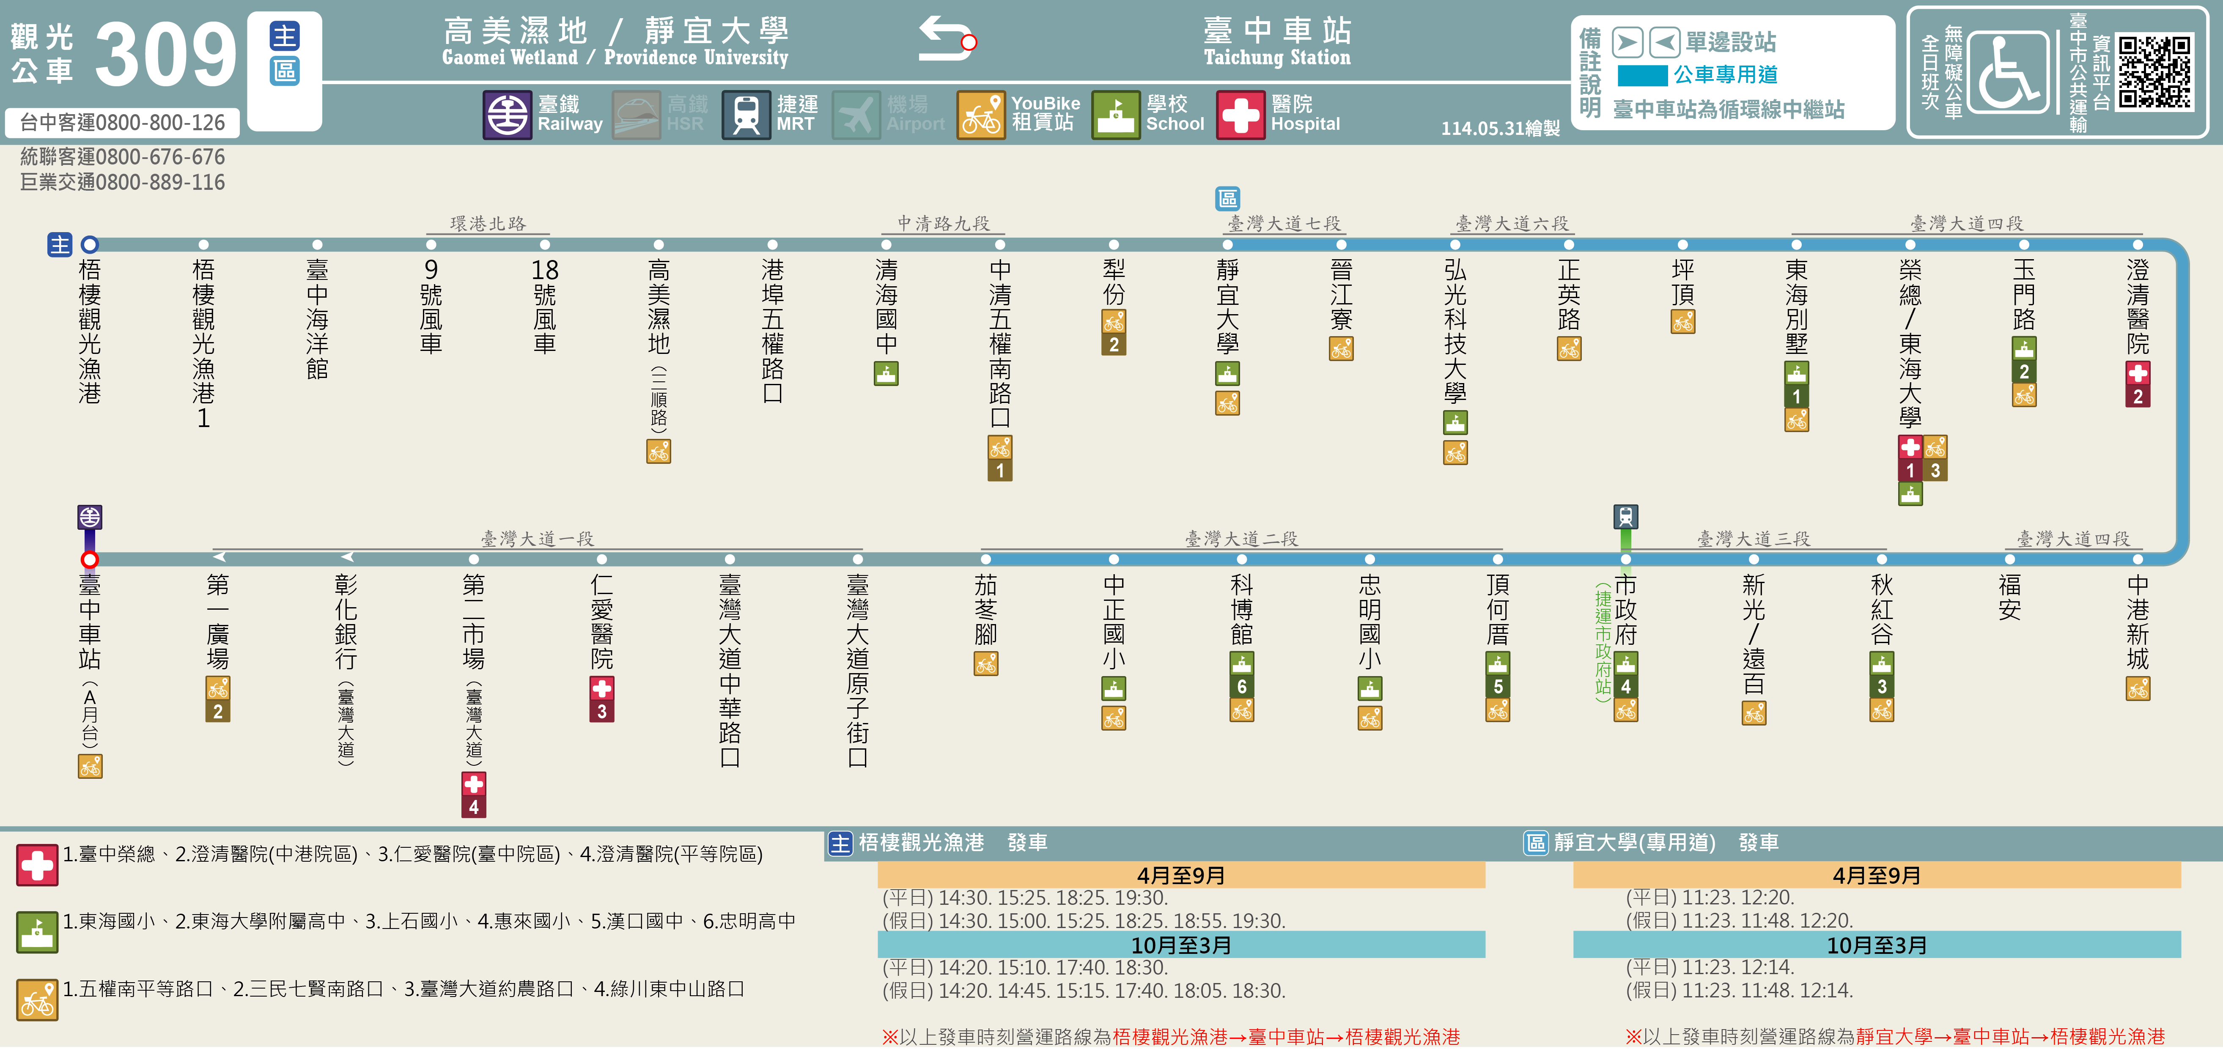This screenshot has width=2223, height=1049.
Task: Click the YouBike icon under 茄苳腳
Action: pos(985,663)
